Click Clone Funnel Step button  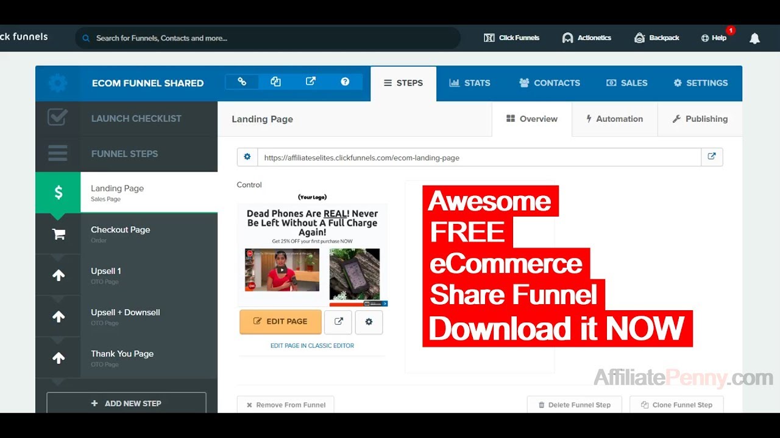pos(676,405)
